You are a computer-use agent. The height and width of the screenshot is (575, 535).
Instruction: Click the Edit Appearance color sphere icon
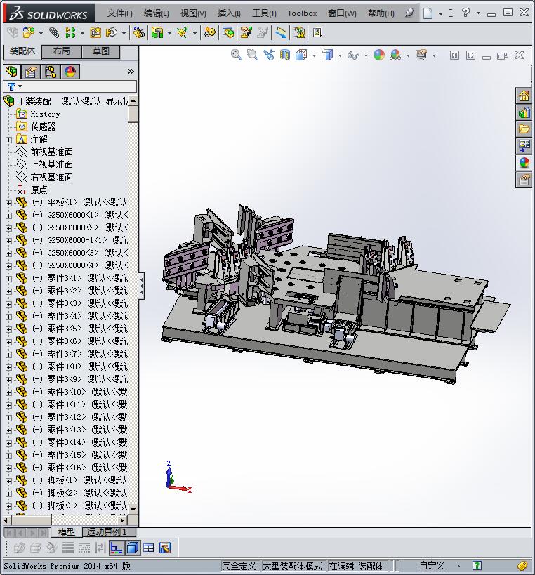tap(379, 55)
